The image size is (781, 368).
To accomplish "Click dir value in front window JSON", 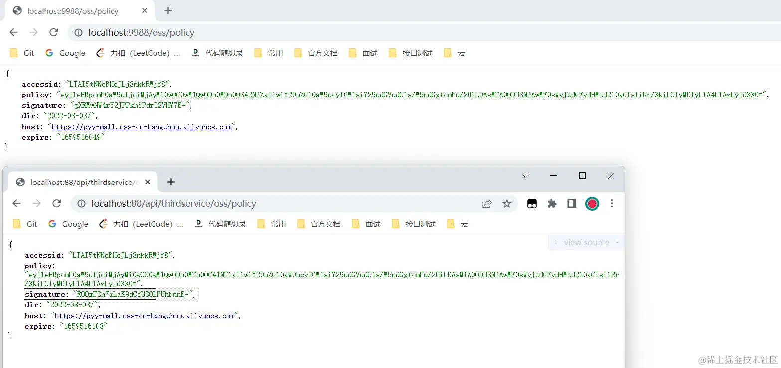I will (x=73, y=304).
